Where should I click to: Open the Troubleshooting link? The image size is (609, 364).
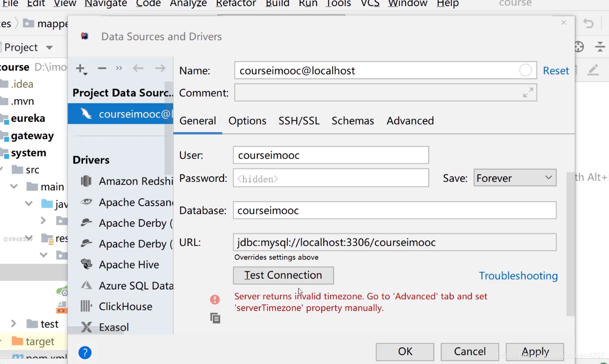coord(519,276)
